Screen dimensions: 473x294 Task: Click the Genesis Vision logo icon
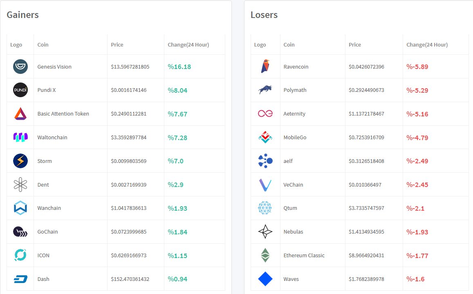20,67
